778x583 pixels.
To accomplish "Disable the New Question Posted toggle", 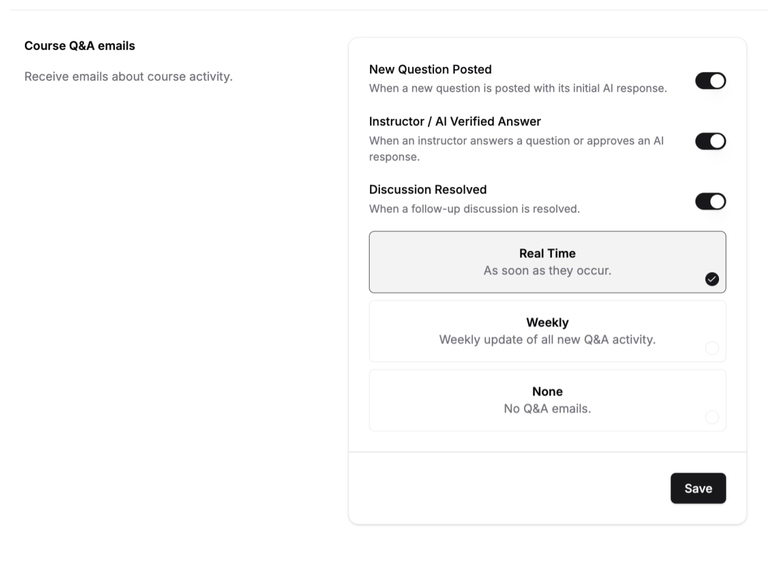I will [x=711, y=80].
